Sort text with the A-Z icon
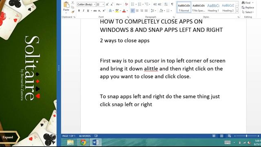The height and width of the screenshot is (147, 261). pos(166,4)
